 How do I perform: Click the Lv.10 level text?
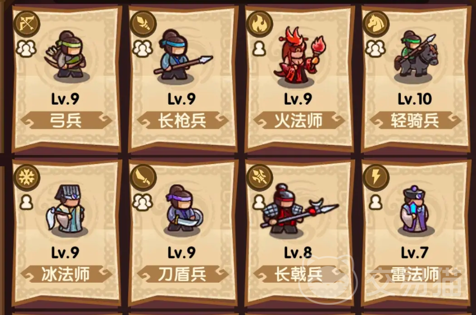tap(415, 99)
